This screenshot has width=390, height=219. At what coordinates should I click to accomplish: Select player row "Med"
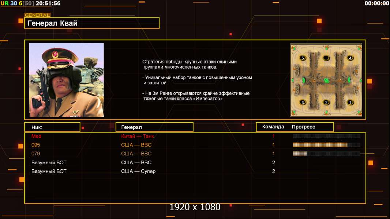[195, 136]
